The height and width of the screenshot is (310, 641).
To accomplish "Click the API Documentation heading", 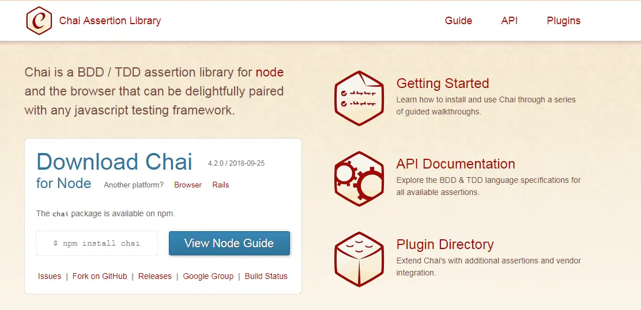I will (456, 164).
